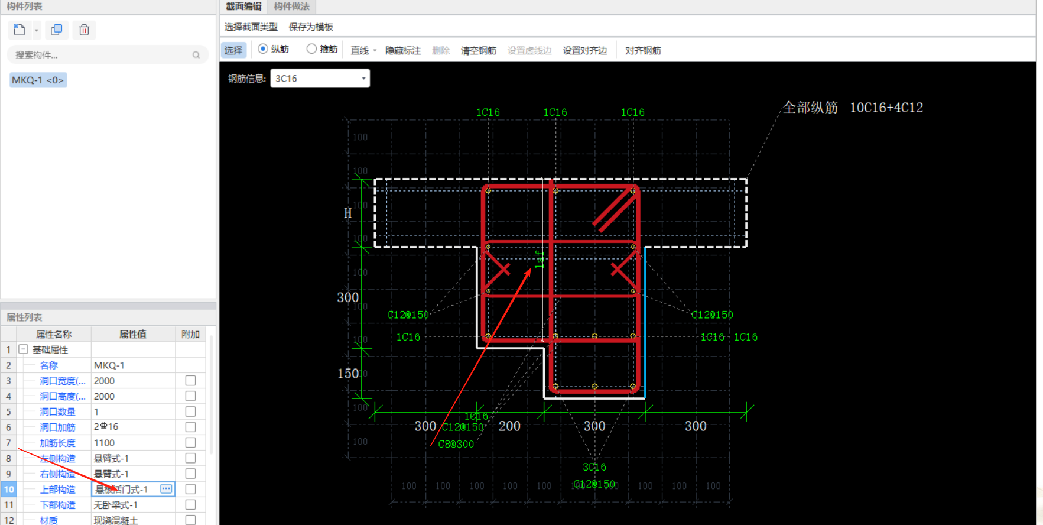
Task: Click 对齐钢筋 button
Action: click(x=643, y=50)
